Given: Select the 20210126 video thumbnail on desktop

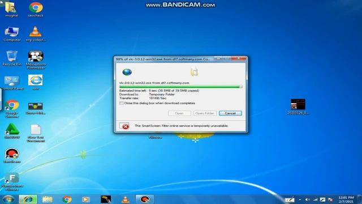Looking at the screenshot, I should click(298, 107).
